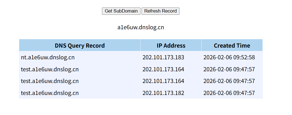The width and height of the screenshot is (292, 115).
Task: Click the IP Address column header
Action: pos(171,46)
